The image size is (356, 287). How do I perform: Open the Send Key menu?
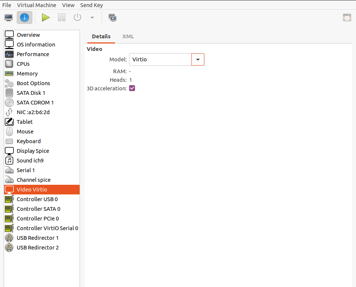[x=91, y=5]
